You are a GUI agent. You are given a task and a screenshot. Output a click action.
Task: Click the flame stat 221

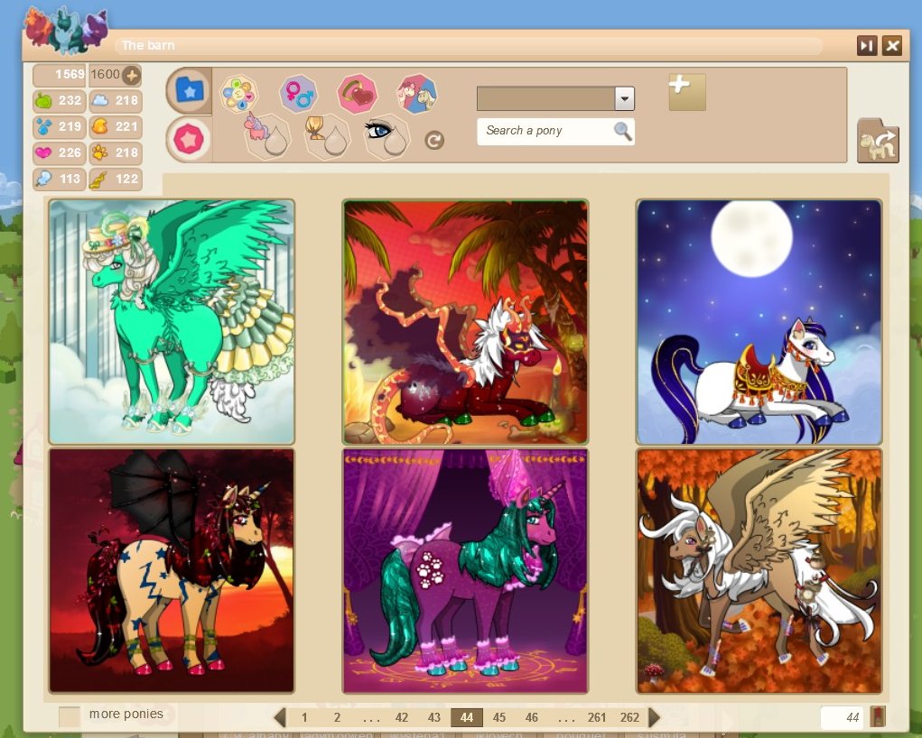(116, 126)
